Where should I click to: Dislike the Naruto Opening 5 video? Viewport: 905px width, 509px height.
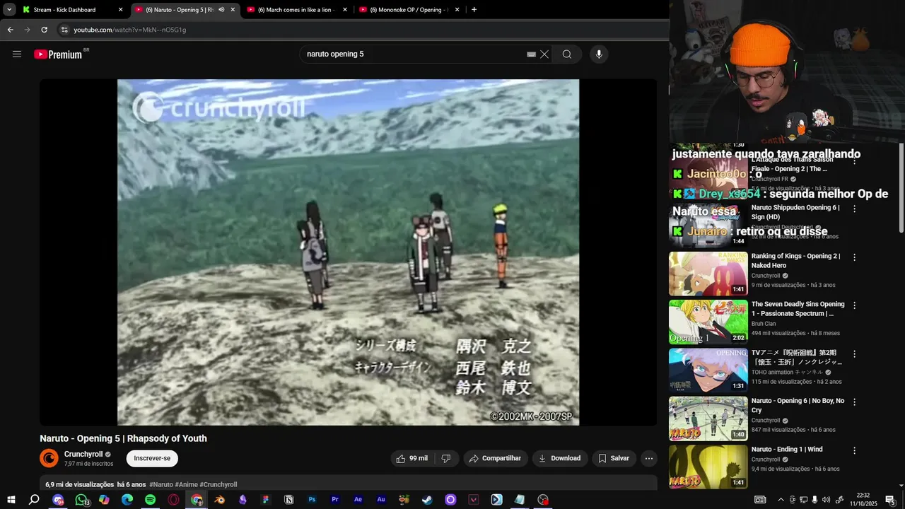tap(446, 458)
